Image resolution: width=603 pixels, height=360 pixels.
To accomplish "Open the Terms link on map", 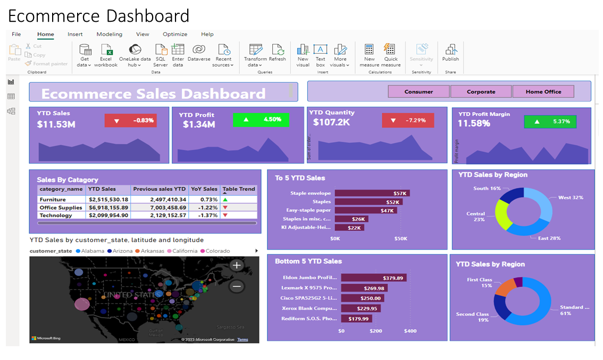I will point(242,339).
